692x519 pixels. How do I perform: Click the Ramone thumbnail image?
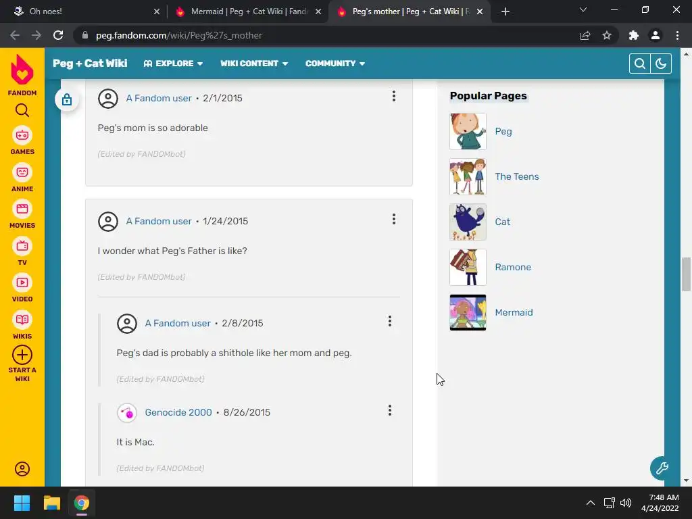click(468, 267)
